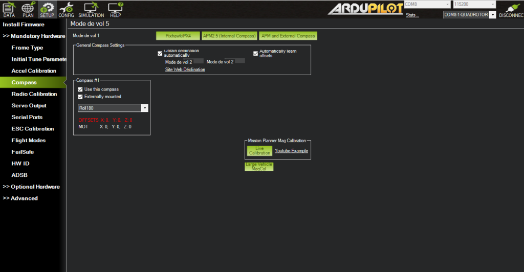This screenshot has width=524, height=272.
Task: Open the SIMULATION screen
Action: tap(91, 9)
